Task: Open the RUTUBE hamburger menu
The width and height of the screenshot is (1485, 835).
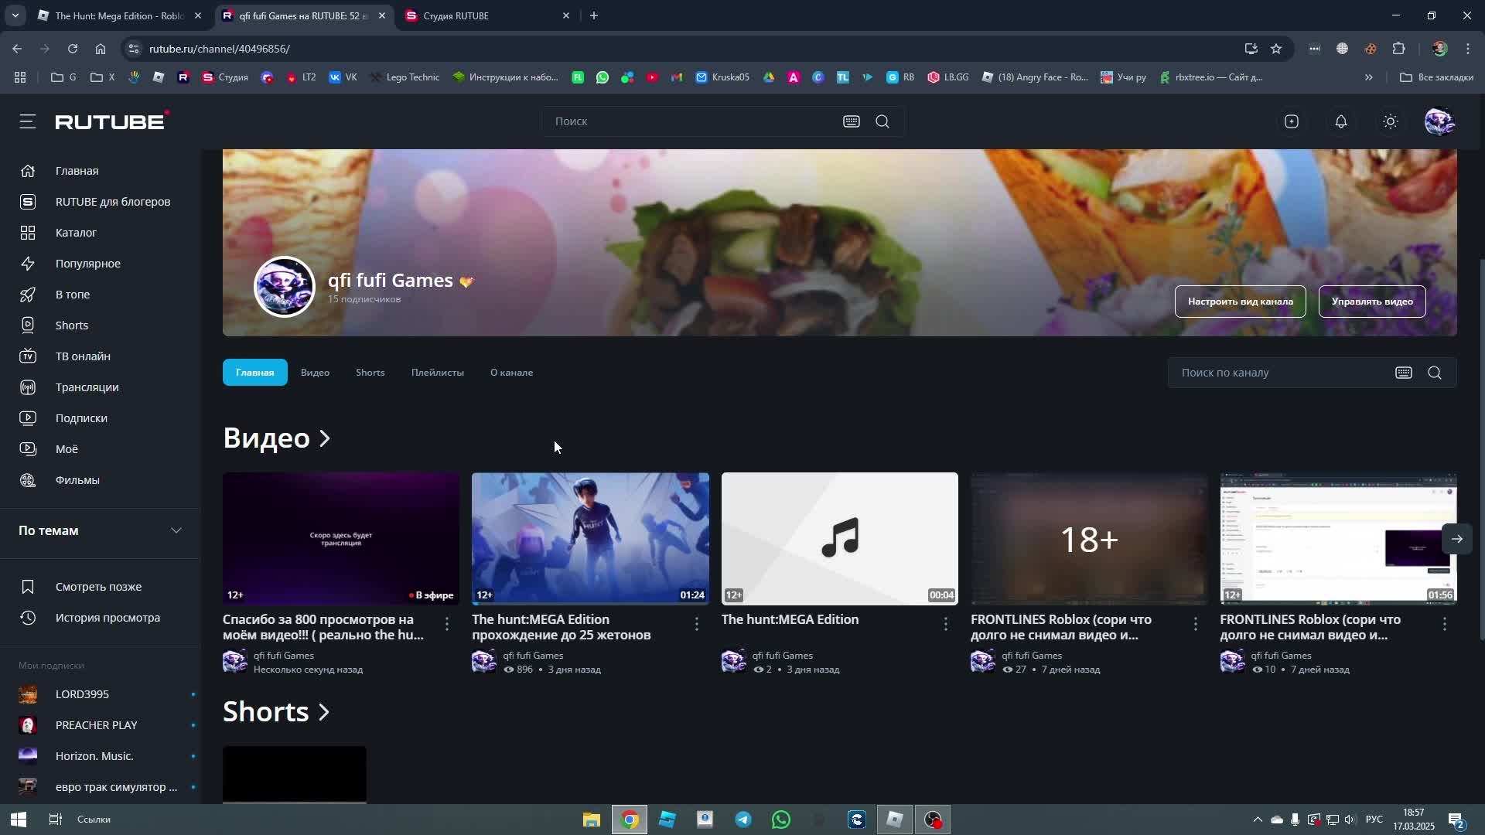Action: click(28, 121)
